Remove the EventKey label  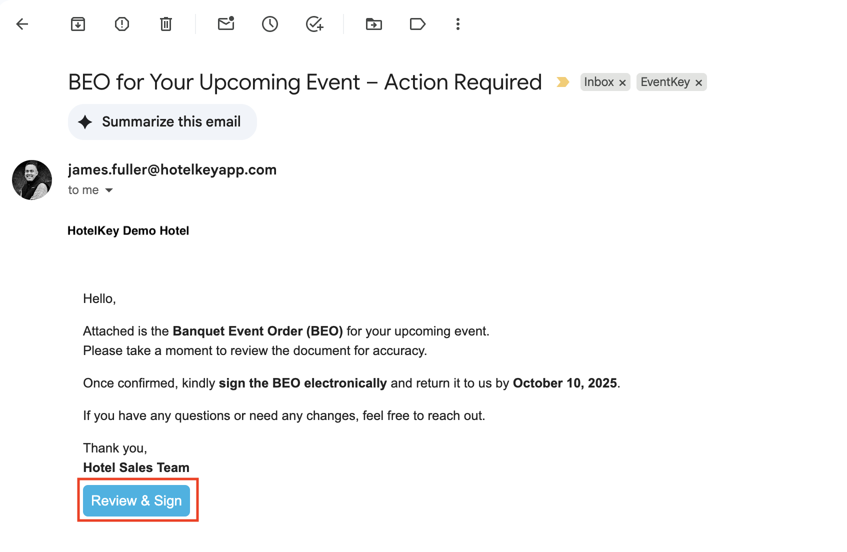(x=698, y=83)
